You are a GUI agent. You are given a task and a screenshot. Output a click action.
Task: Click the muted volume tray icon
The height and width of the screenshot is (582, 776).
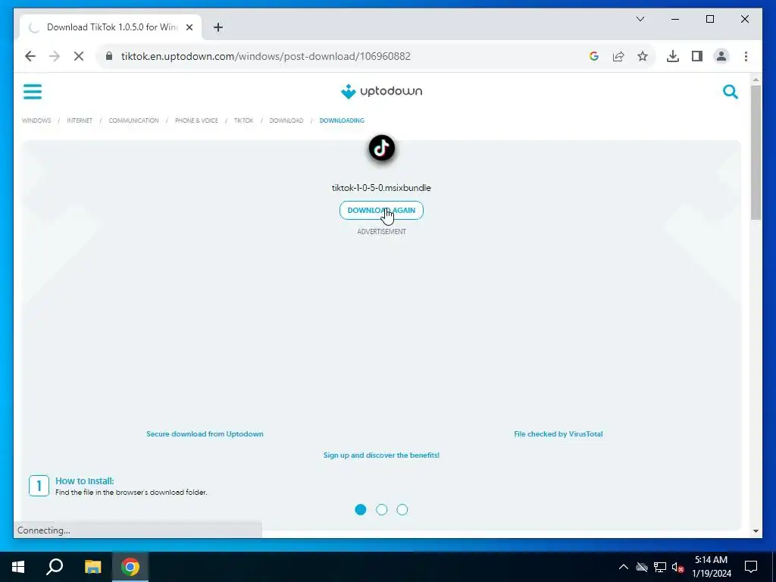coord(678,567)
